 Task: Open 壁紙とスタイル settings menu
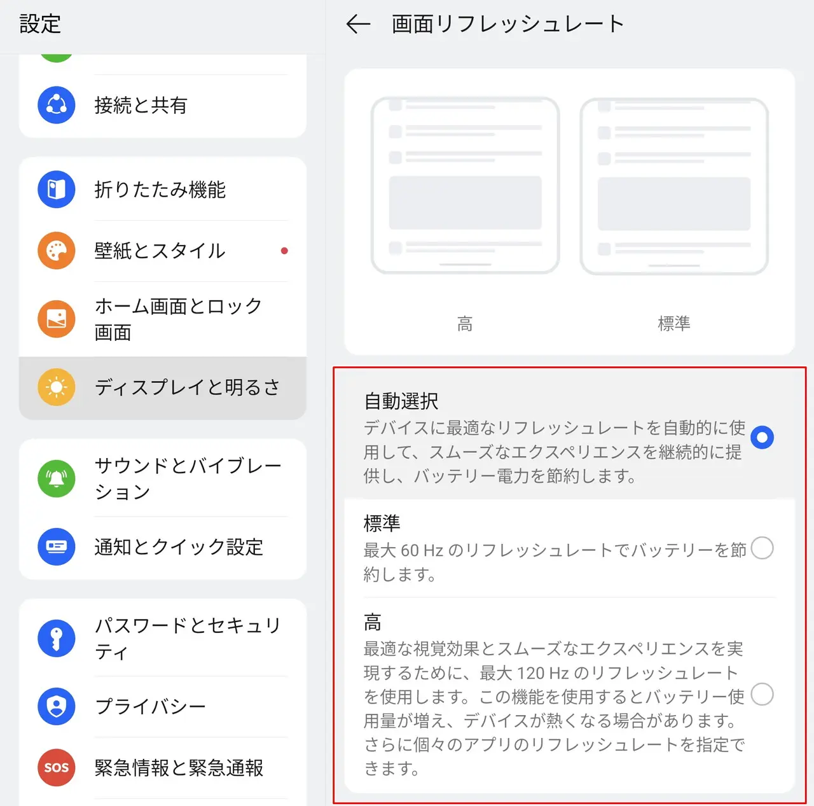coord(163,251)
